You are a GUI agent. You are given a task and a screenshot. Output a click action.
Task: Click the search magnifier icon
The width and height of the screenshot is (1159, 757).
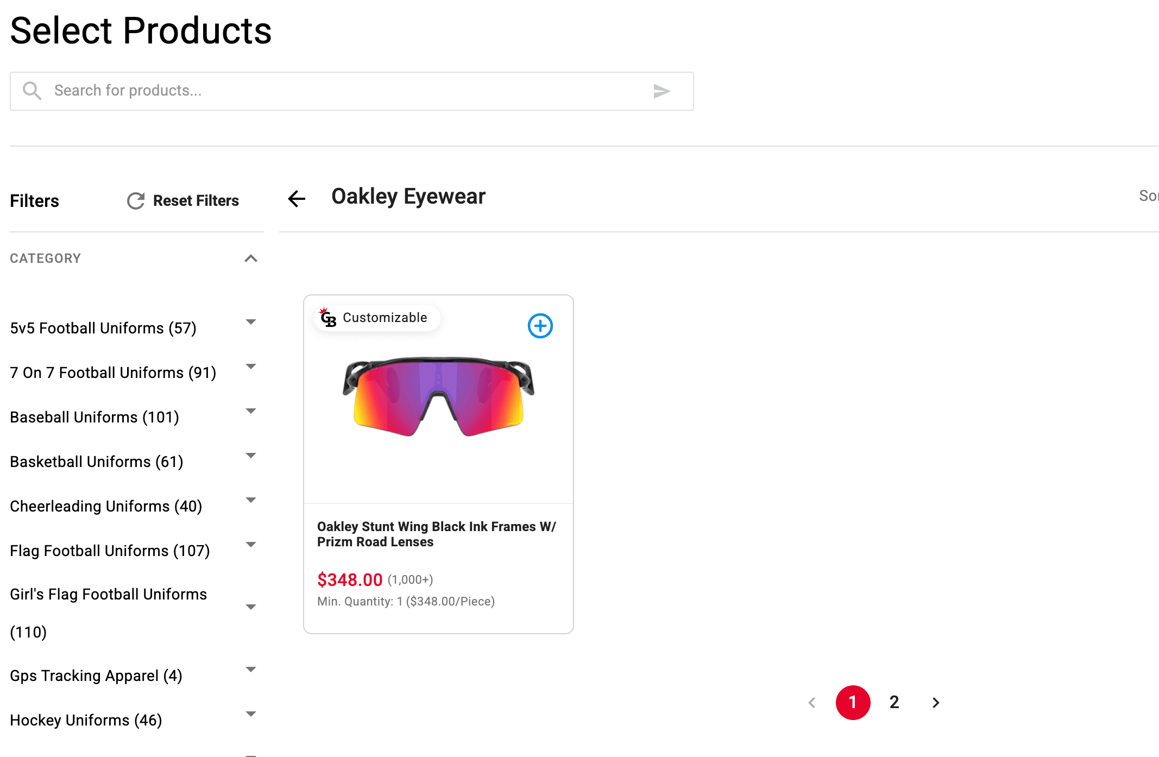[x=32, y=91]
